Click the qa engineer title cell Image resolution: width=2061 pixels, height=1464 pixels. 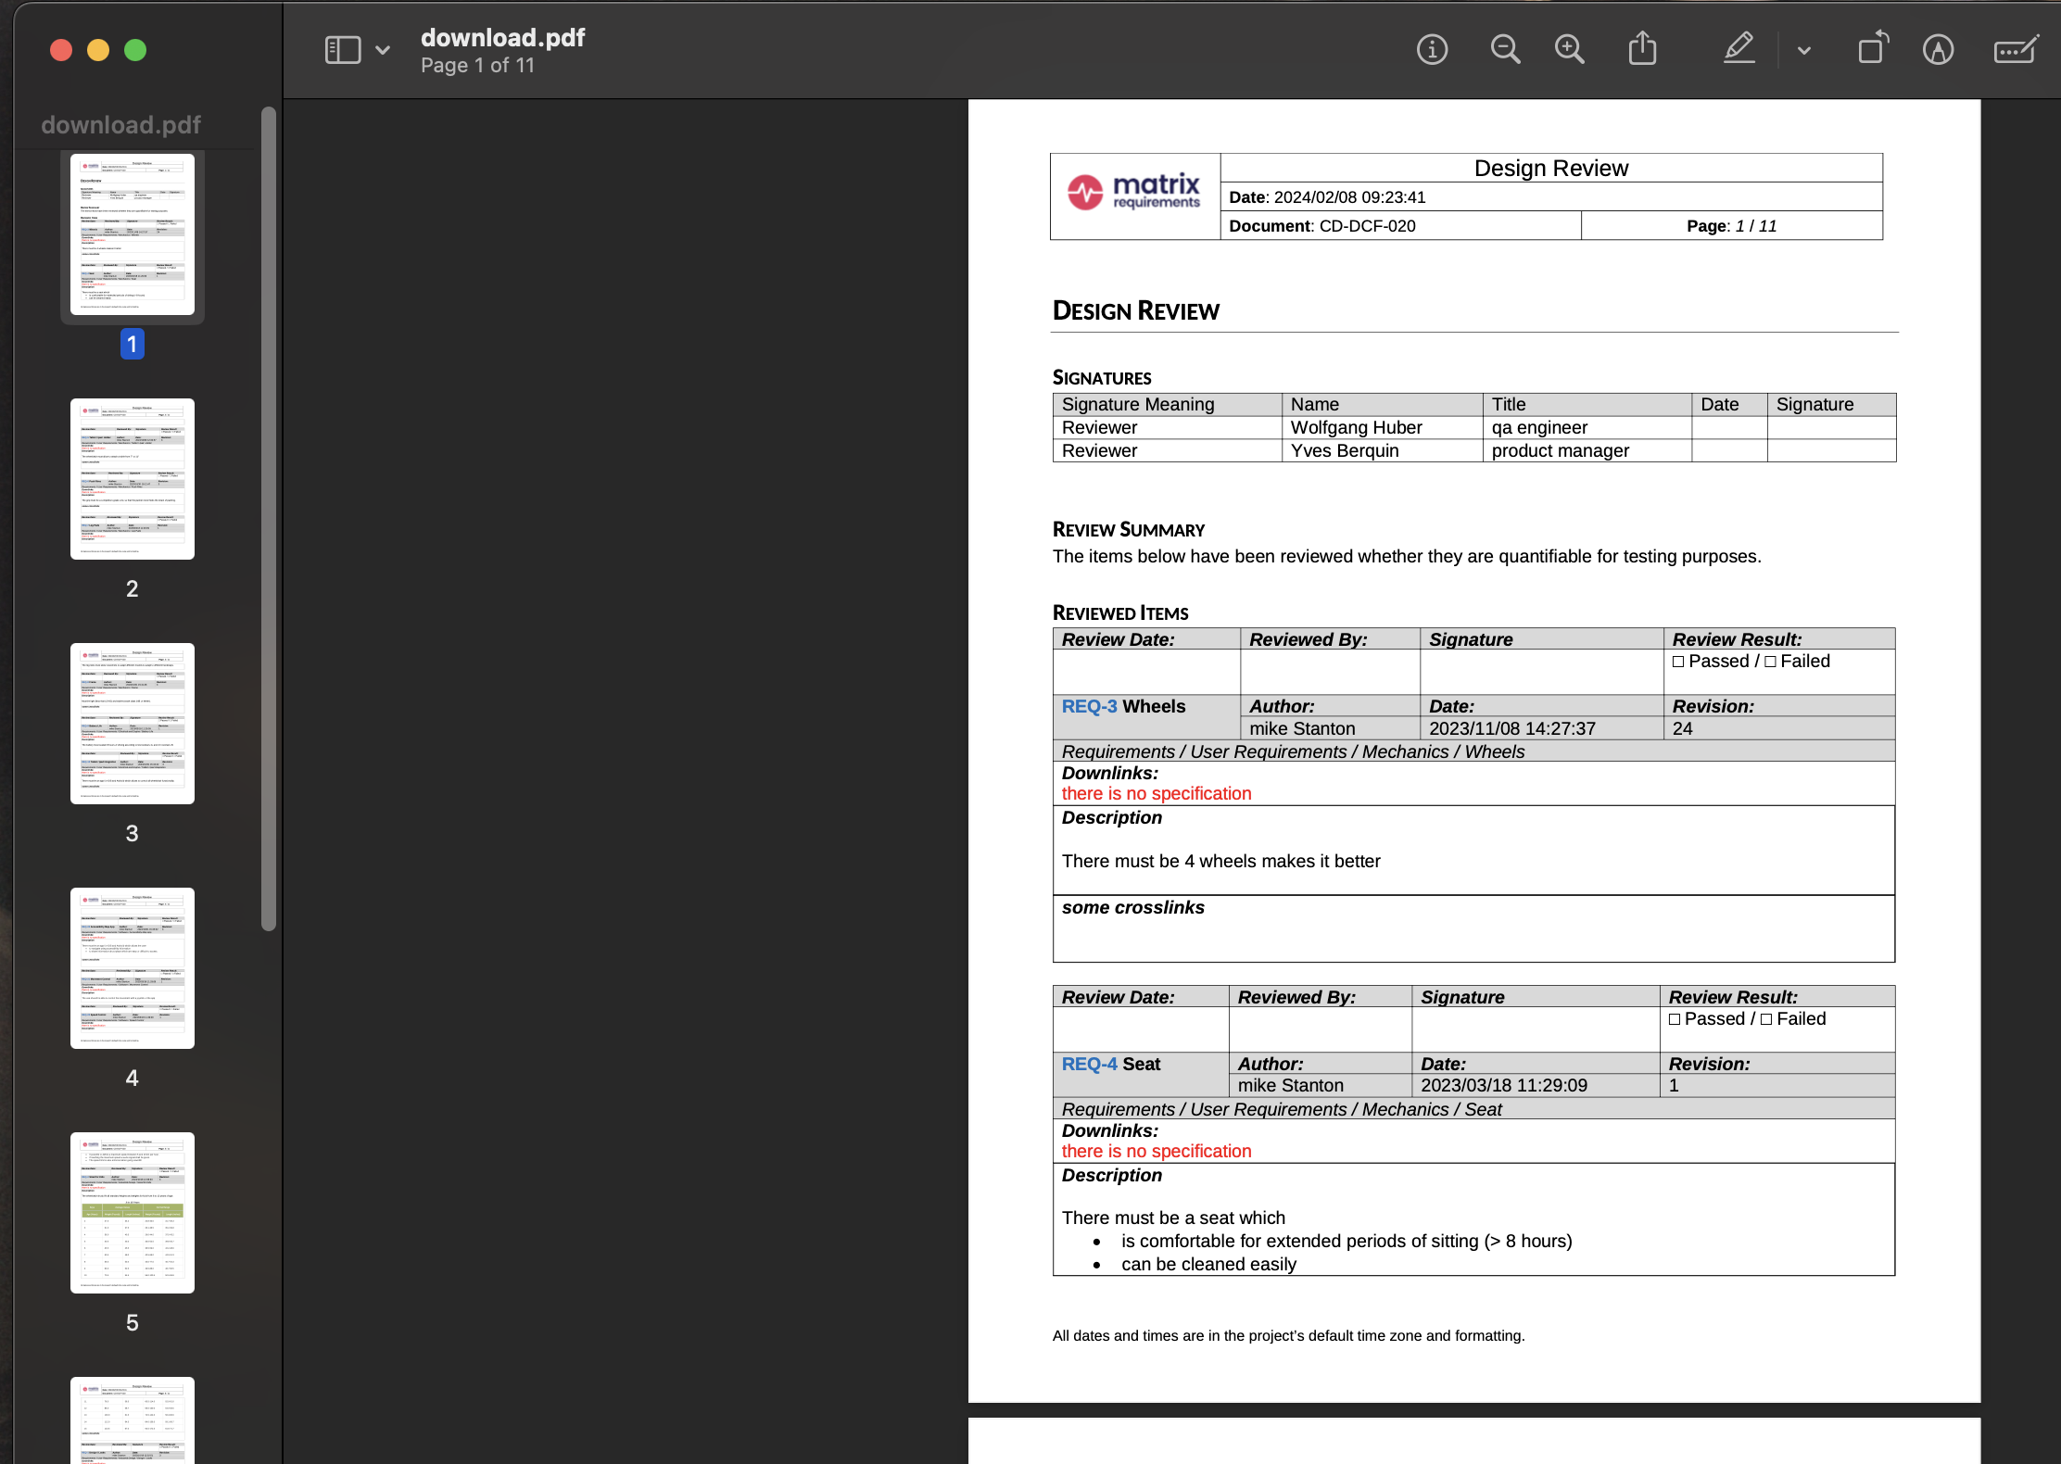pos(1587,427)
